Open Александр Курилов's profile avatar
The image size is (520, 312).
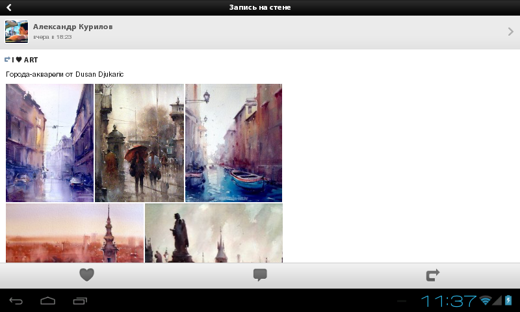[17, 32]
